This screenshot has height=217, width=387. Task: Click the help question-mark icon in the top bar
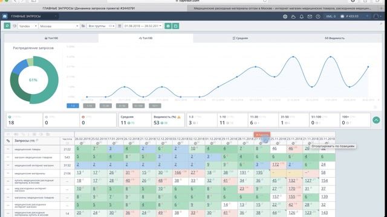[318, 16]
